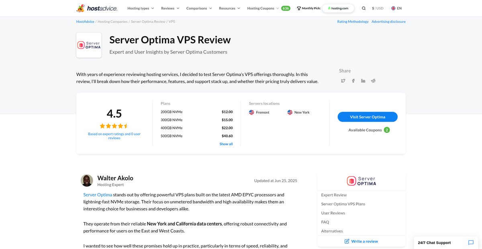Click the 400GB NVMe plan row
The width and height of the screenshot is (482, 249).
tap(196, 128)
